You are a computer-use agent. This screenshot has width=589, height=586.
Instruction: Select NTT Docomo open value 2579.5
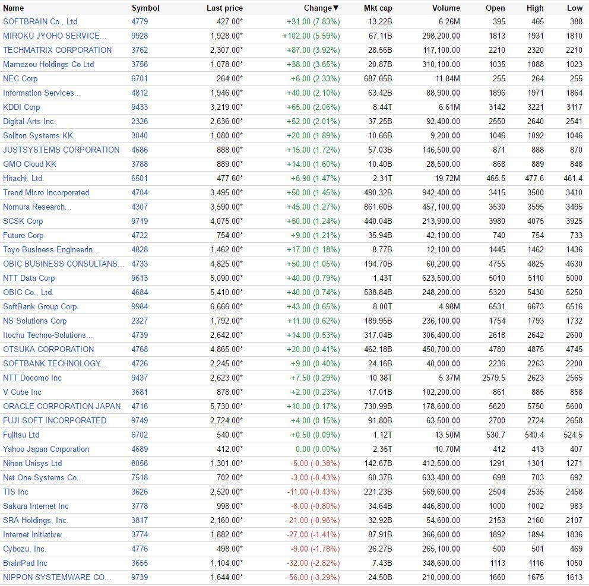(x=493, y=378)
